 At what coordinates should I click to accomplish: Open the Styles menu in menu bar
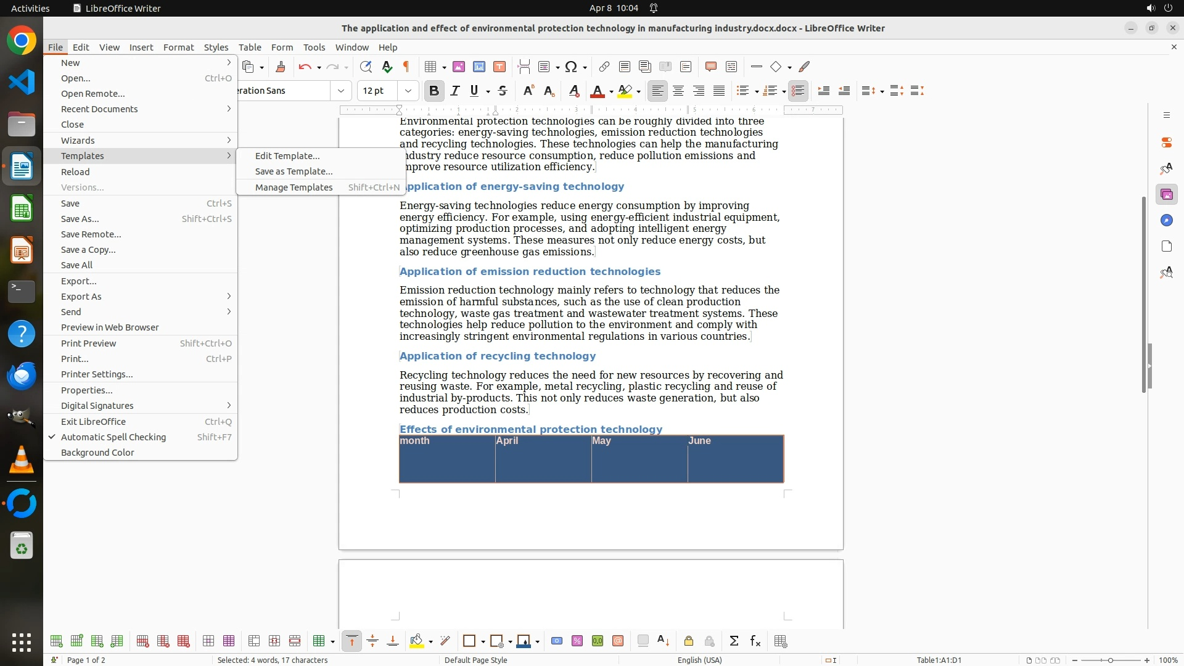pos(216,47)
